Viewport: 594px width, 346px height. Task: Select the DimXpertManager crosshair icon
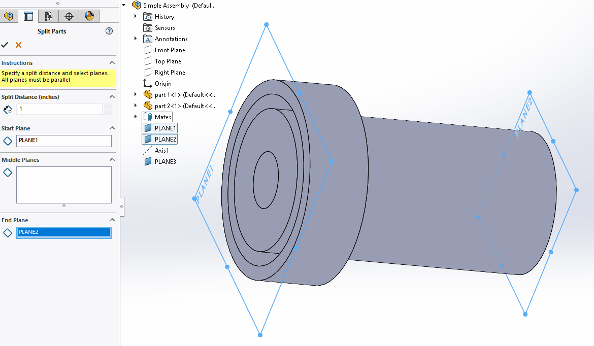click(69, 16)
